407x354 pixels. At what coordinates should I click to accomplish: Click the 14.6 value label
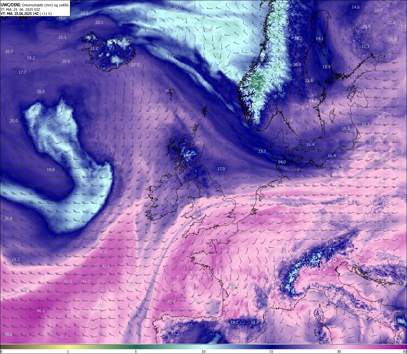355,7
